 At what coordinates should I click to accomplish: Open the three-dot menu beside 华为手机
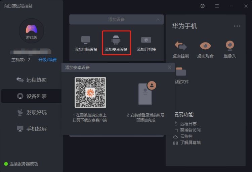click(237, 26)
